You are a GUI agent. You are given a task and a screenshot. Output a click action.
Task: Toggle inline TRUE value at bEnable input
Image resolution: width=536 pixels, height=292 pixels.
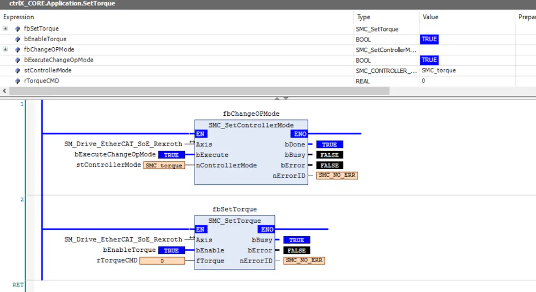click(171, 250)
